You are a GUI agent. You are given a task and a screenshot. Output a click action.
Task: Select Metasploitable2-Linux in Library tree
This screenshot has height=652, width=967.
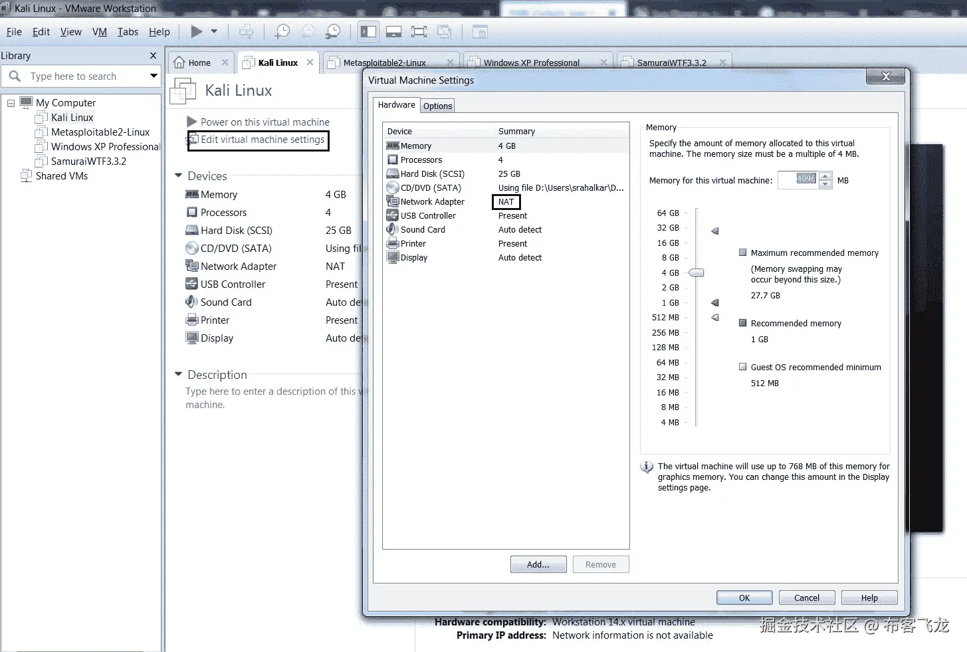(100, 132)
